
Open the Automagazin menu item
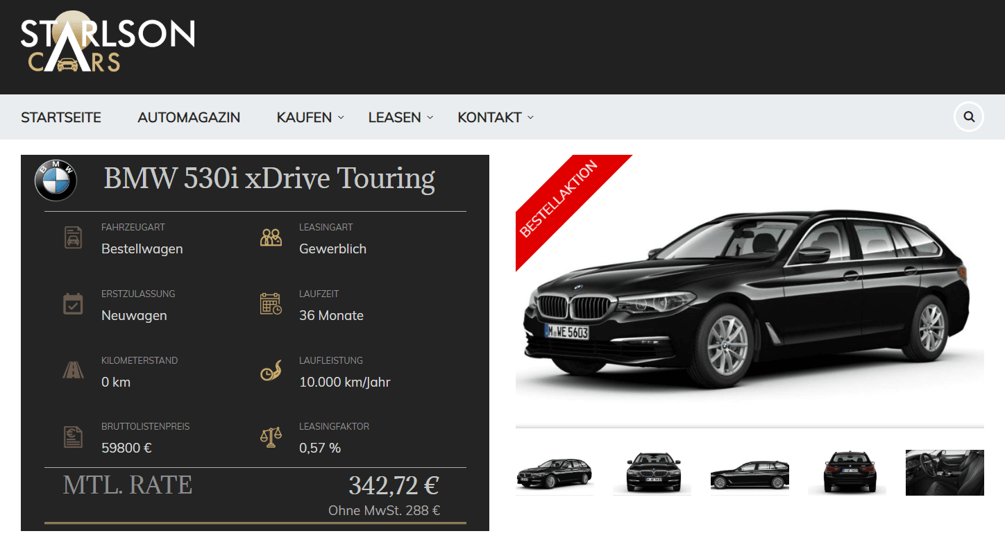pyautogui.click(x=189, y=117)
